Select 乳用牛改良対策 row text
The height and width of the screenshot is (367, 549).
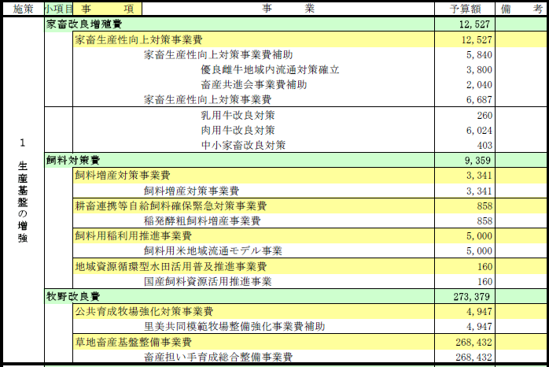click(238, 115)
